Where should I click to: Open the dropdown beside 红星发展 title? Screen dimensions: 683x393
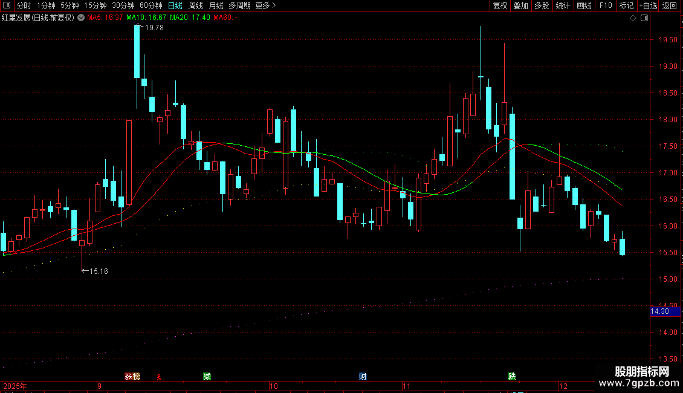[x=81, y=18]
